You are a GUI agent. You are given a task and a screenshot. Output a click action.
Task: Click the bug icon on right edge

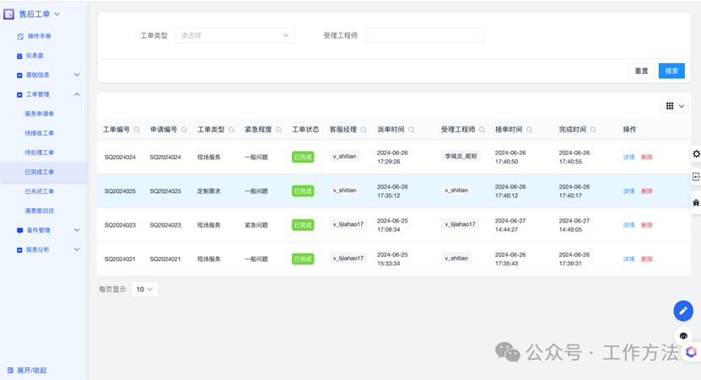[x=696, y=203]
